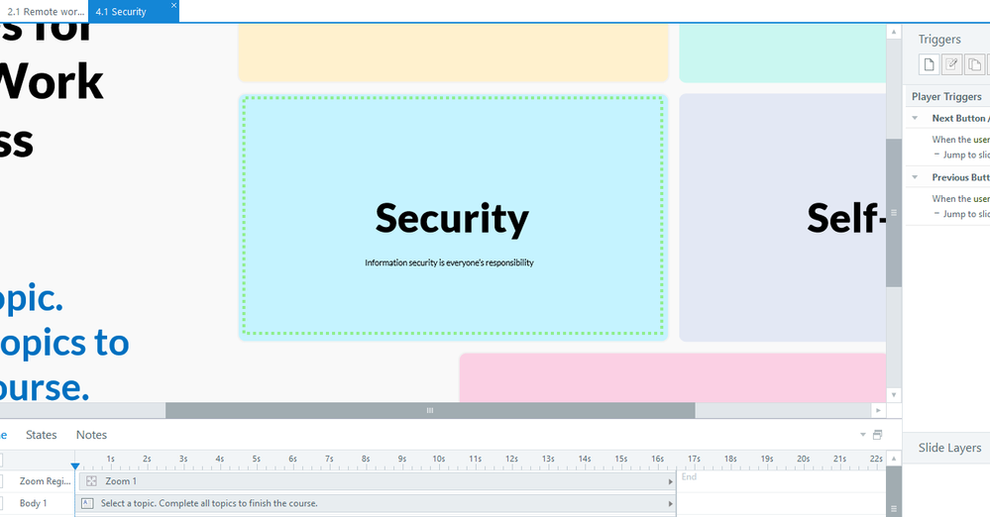
Task: Click 'Jump to slide' under Previous Button
Action: click(x=966, y=214)
